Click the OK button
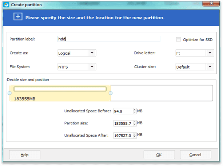This screenshot has width=223, height=166. click(x=159, y=155)
